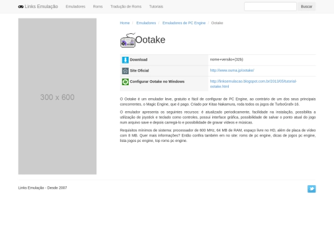Visit the ouma.jp/ootake official site link
This screenshot has height=250, width=334.
click(232, 70)
